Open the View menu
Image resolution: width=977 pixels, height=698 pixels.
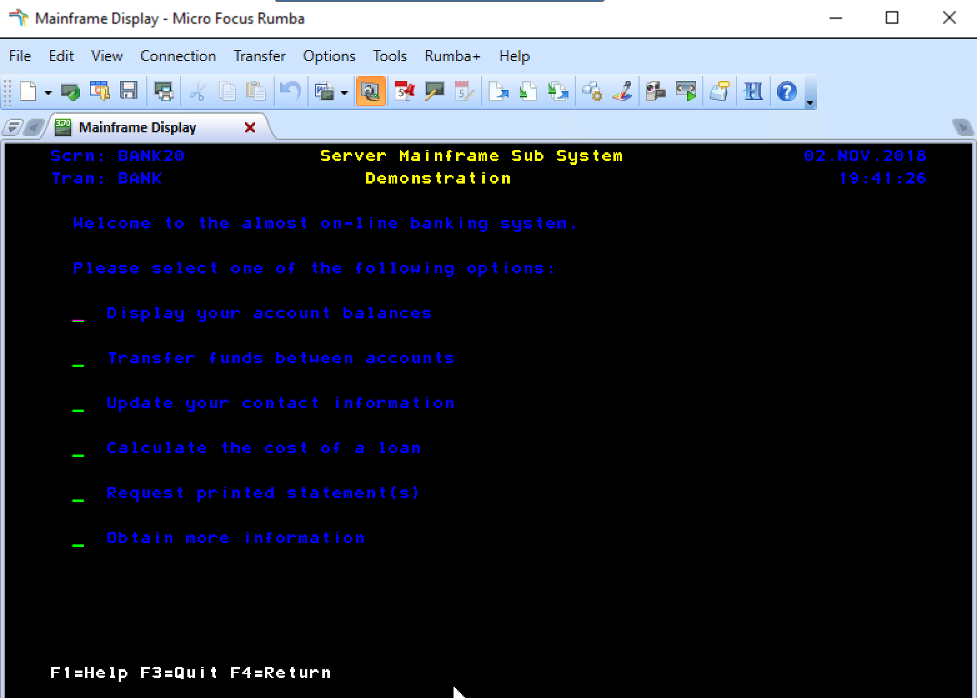click(x=107, y=56)
